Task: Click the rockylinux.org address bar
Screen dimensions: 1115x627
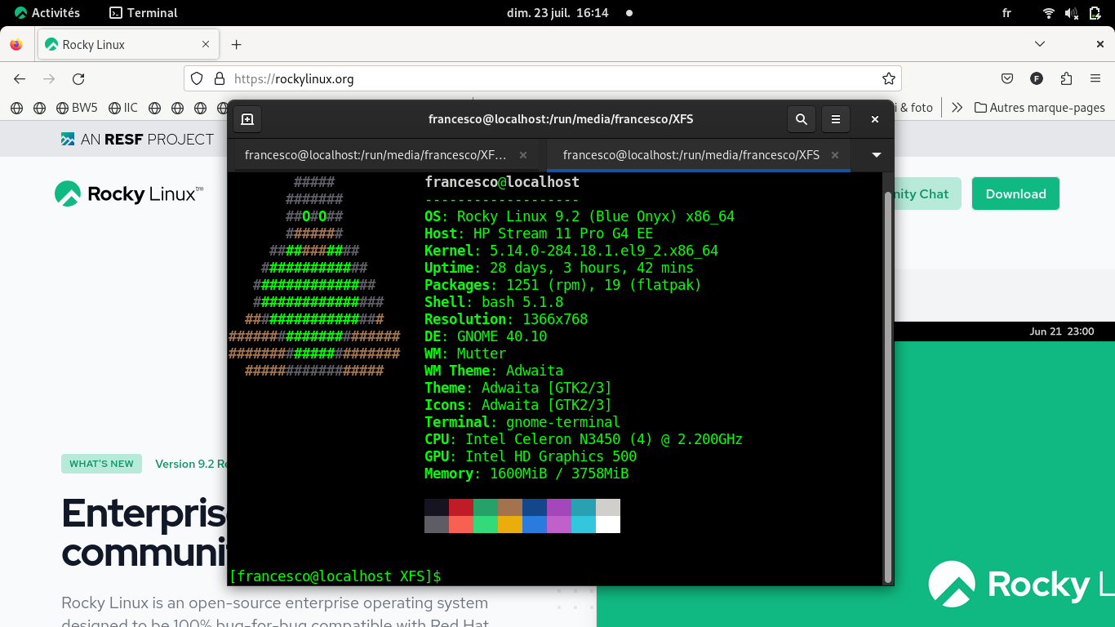Action: pos(531,79)
